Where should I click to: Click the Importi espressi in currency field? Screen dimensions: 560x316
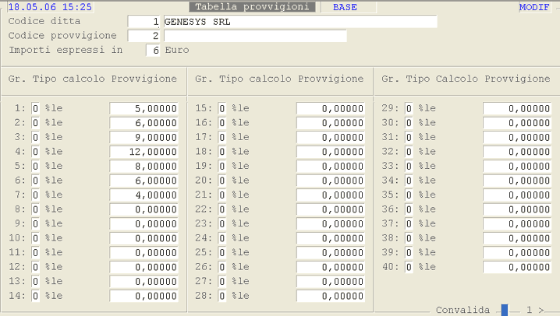[x=153, y=51]
